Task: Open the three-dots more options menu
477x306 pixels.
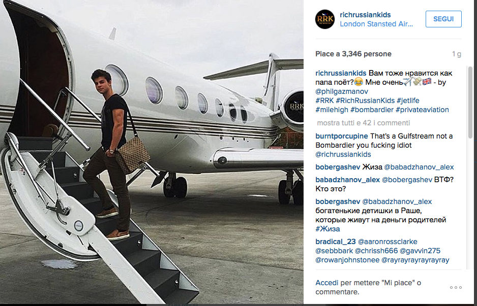Action: [x=456, y=288]
